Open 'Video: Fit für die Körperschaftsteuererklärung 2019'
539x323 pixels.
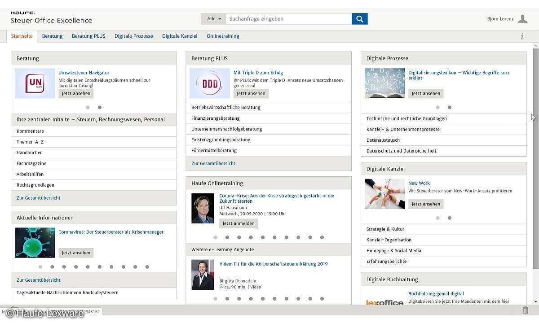point(274,264)
